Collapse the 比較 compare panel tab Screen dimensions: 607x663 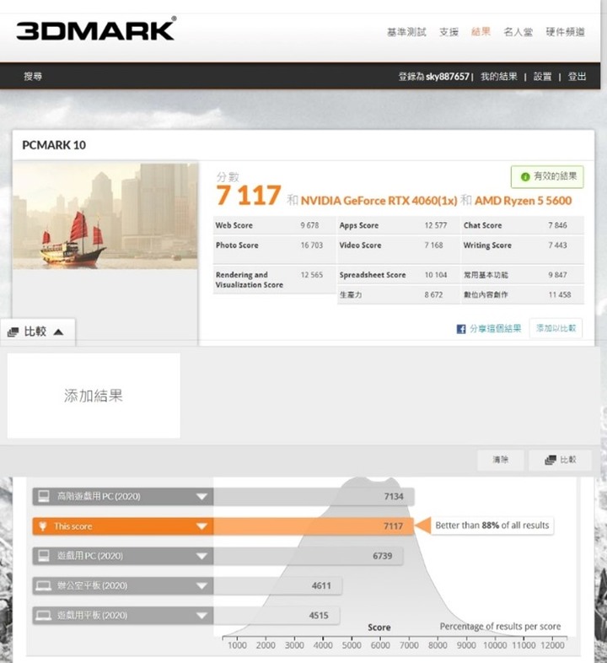coord(38,331)
